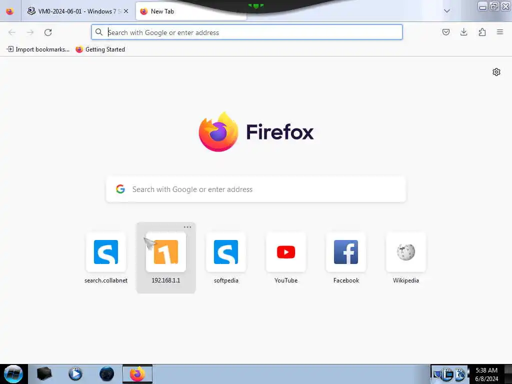Open the Firefox View pinned icon
The image size is (512, 384).
click(x=10, y=11)
